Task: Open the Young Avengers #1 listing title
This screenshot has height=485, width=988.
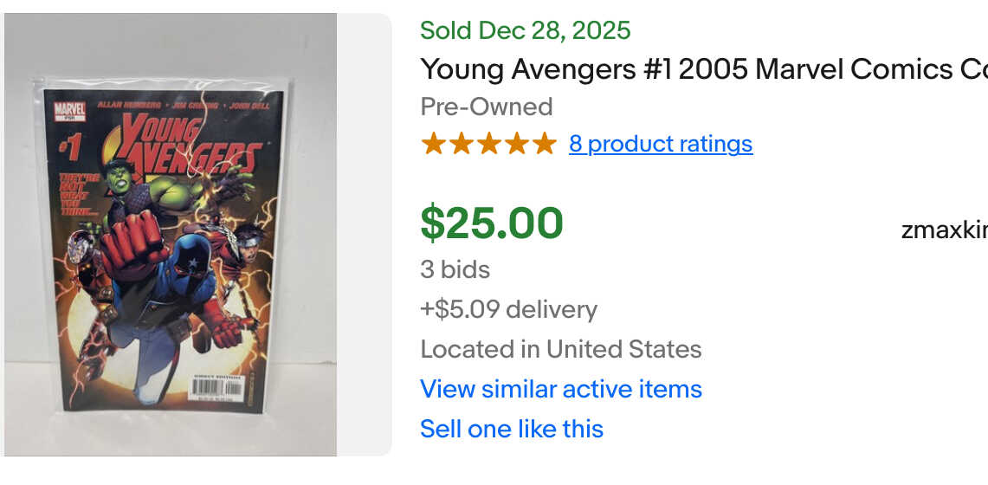Action: pyautogui.click(x=703, y=69)
